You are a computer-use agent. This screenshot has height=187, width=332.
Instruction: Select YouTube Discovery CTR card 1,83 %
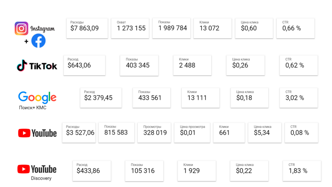(x=302, y=171)
